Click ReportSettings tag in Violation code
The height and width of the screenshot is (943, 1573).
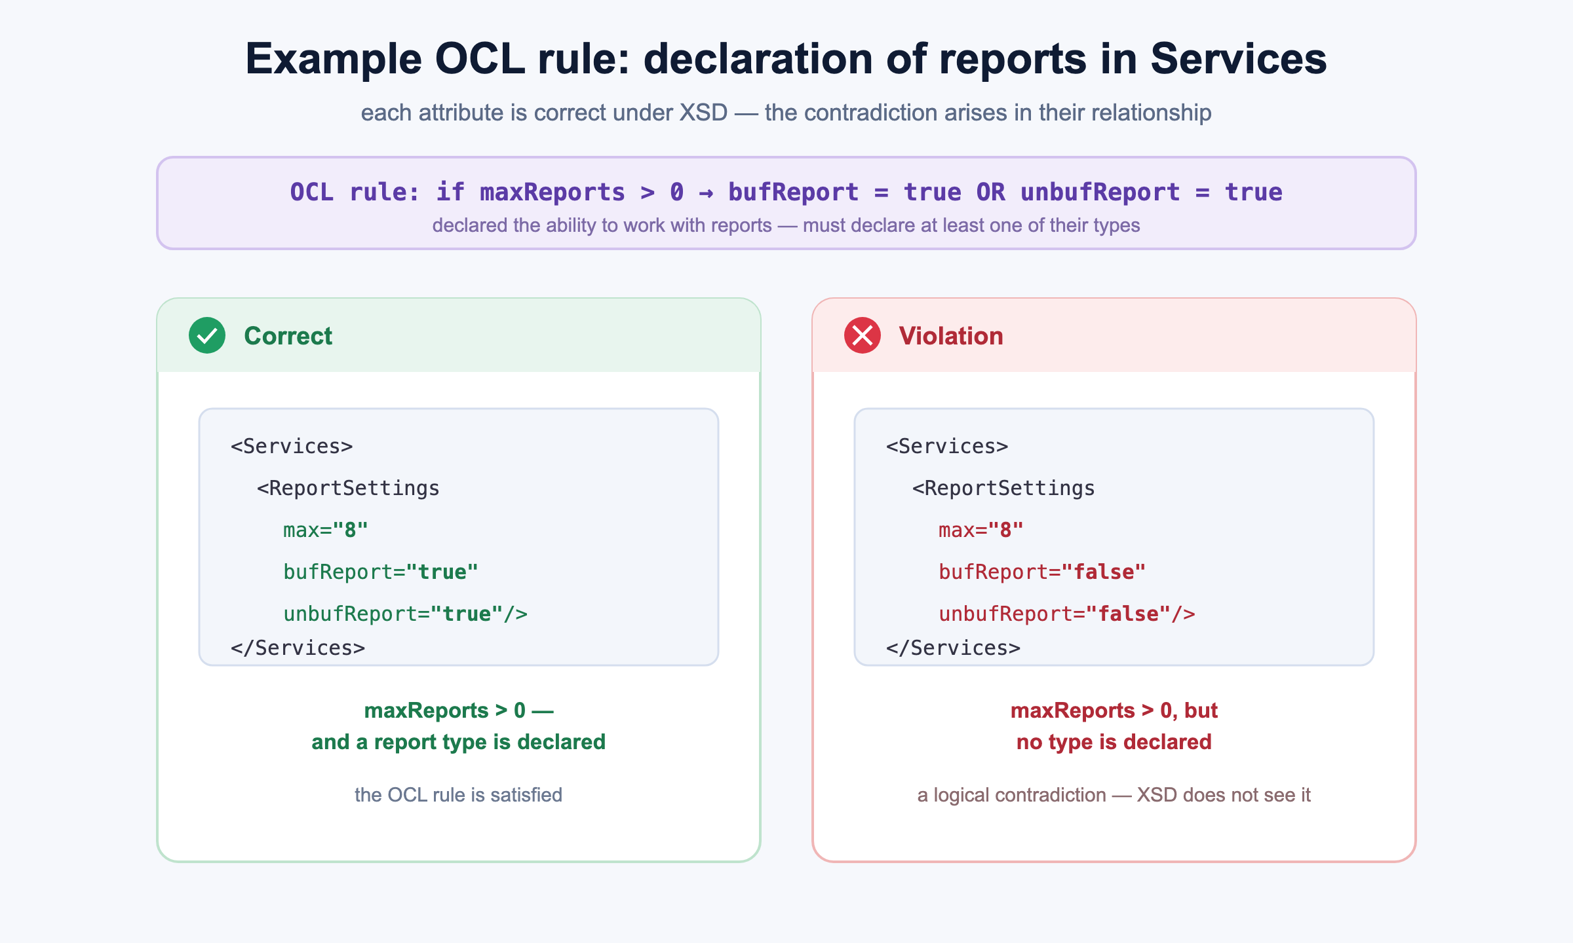click(x=1003, y=488)
